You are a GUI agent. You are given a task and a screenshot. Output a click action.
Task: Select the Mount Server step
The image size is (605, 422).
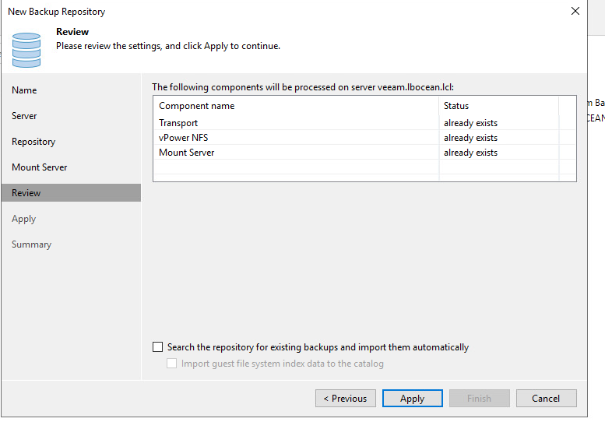coord(39,167)
